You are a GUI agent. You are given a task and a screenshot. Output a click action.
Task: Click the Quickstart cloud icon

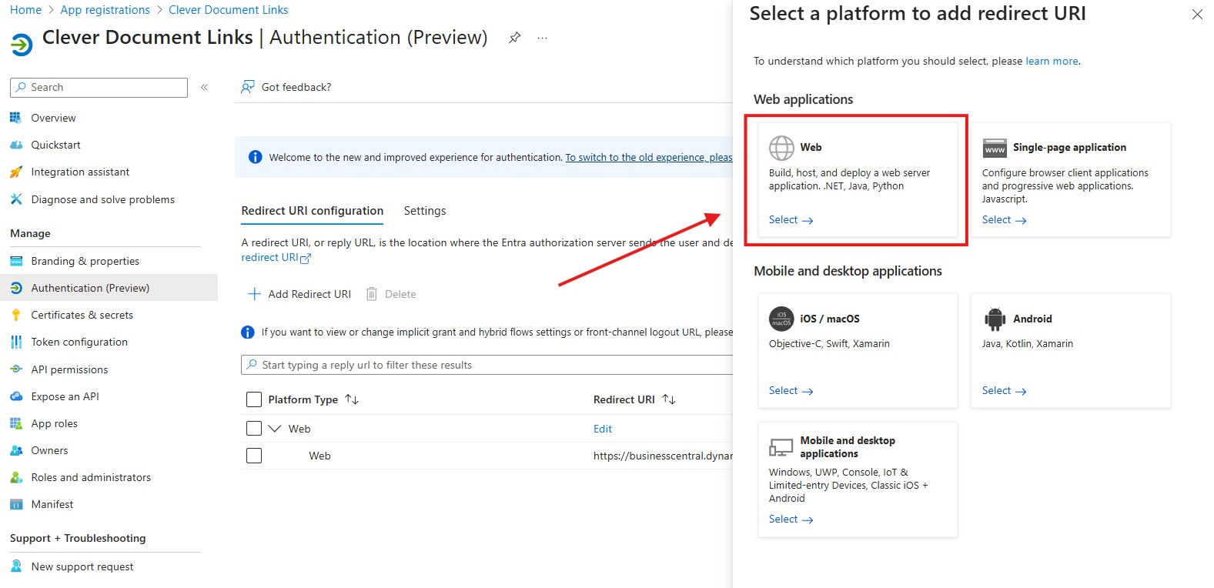(x=15, y=145)
